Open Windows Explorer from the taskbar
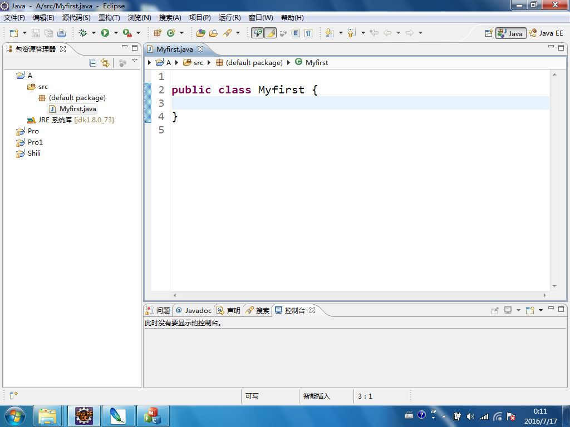 [x=47, y=416]
